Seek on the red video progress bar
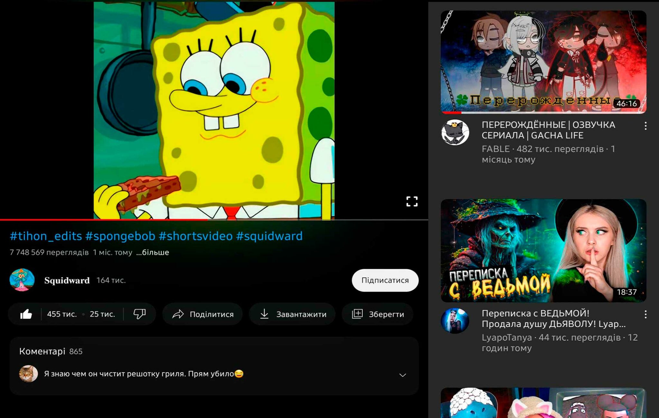This screenshot has width=659, height=418. tap(214, 220)
